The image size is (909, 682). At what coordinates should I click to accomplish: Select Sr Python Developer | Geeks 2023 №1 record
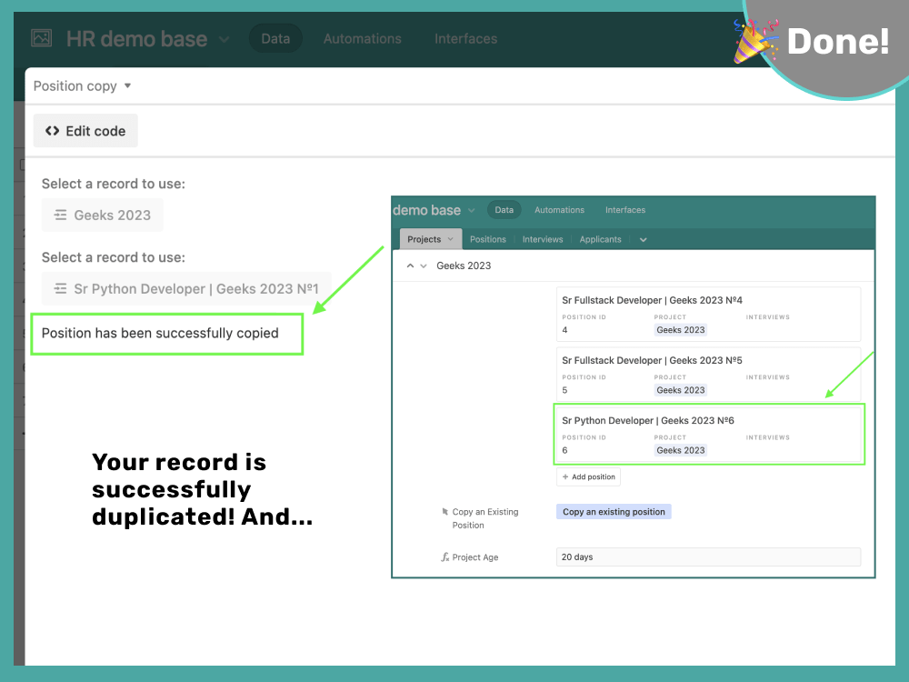186,289
